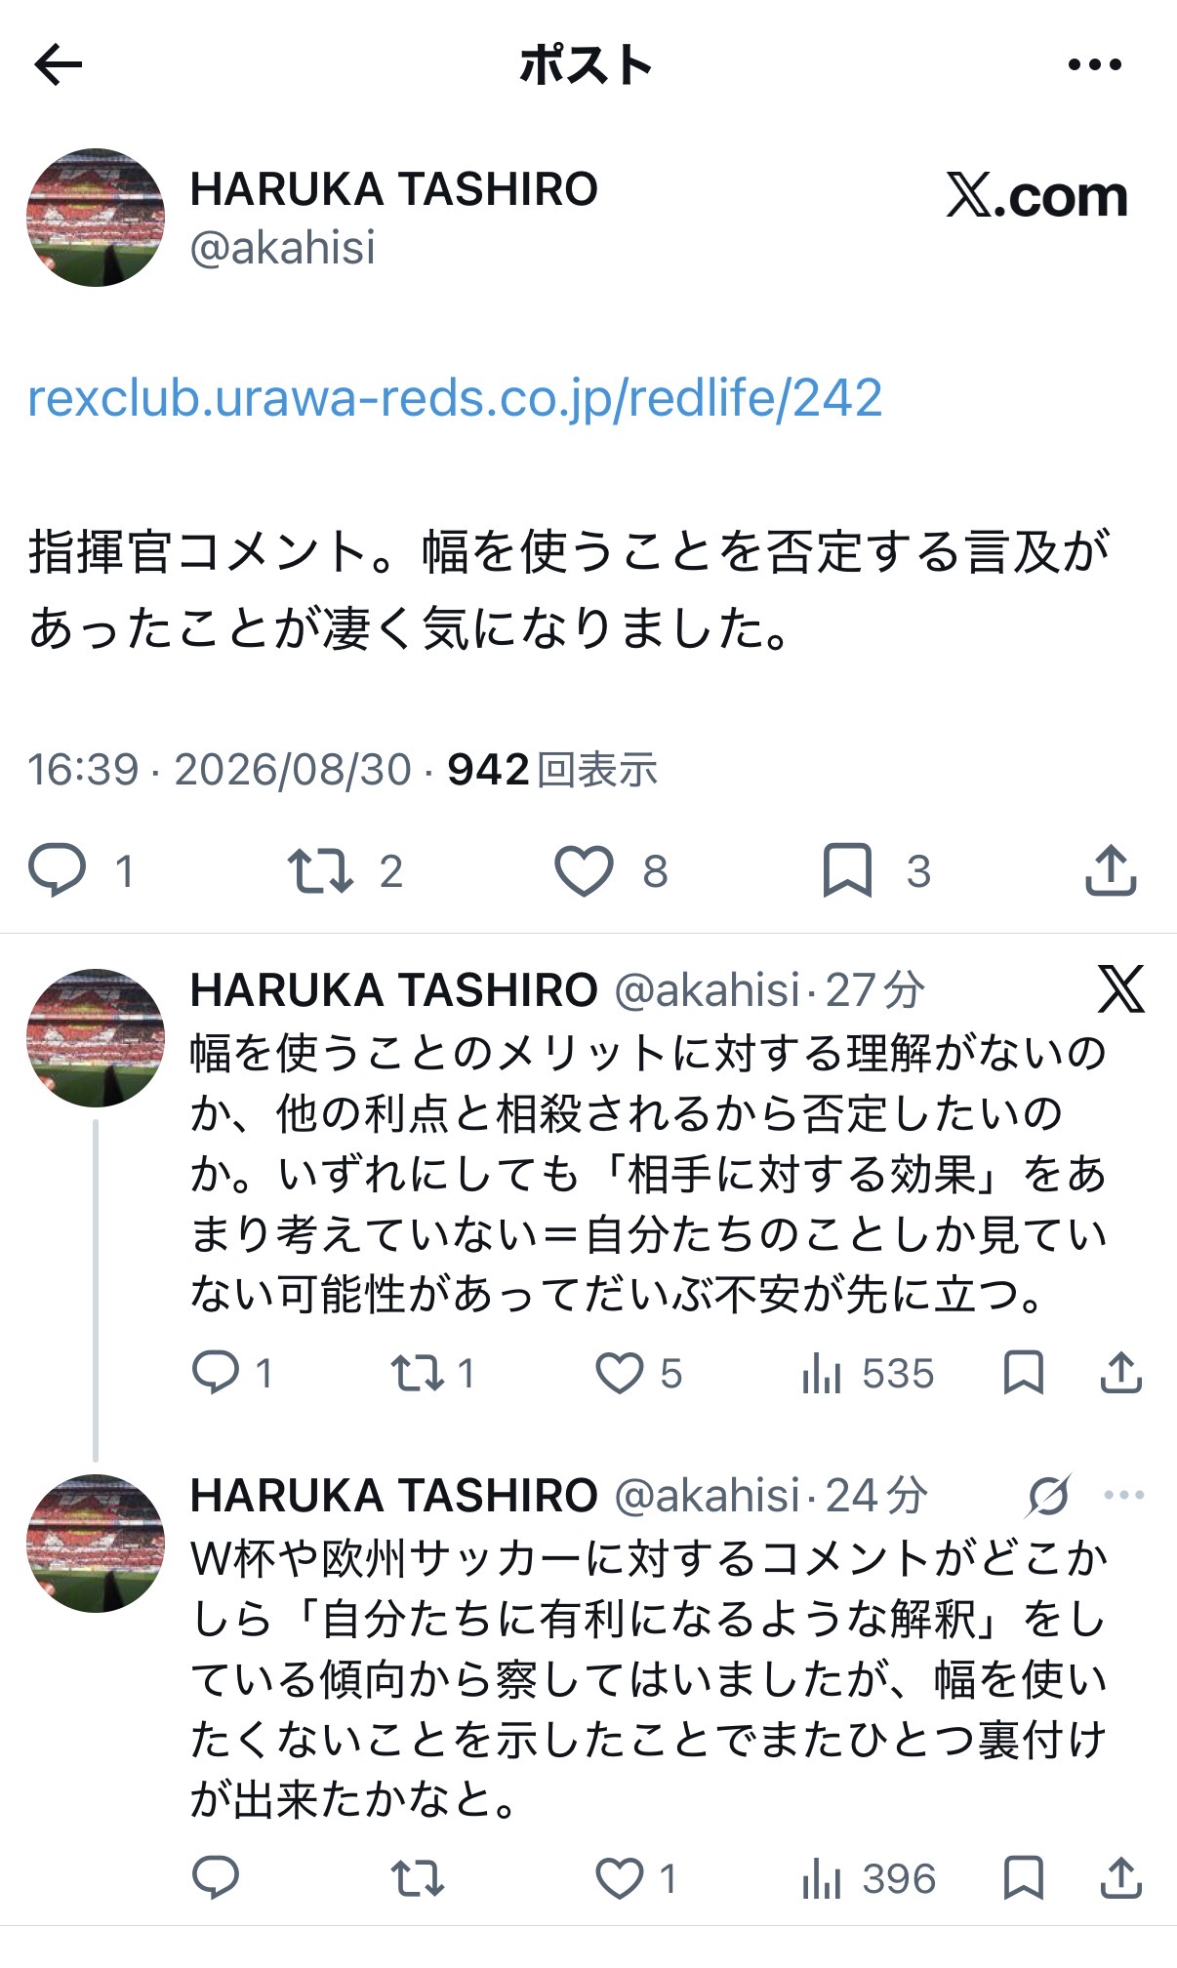View analytics showing 396 views
The height and width of the screenshot is (1968, 1177).
[x=868, y=1878]
